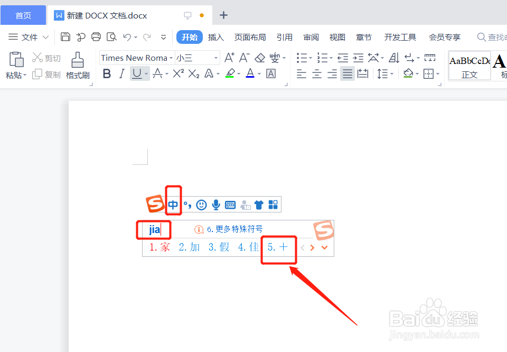
Task: Open bullet list dropdown arrow
Action: (x=311, y=58)
